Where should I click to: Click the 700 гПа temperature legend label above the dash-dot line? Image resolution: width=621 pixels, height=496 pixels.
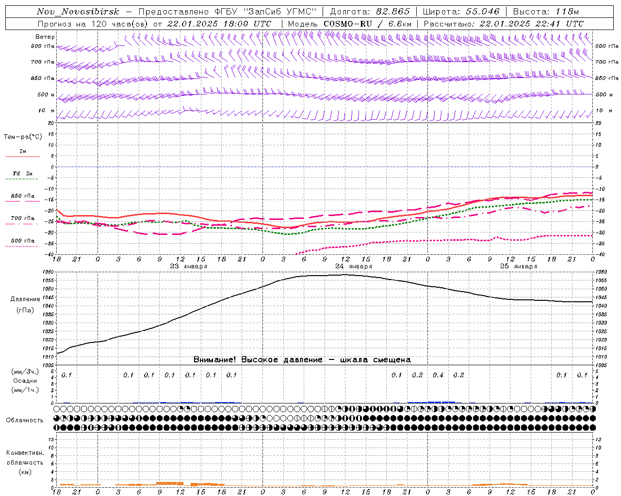[x=23, y=218]
